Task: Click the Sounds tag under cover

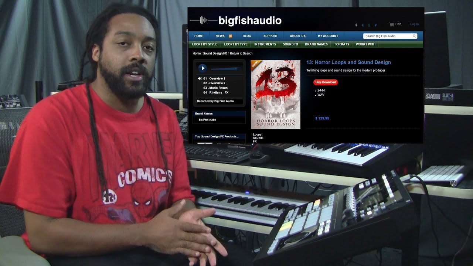Action: (x=258, y=138)
